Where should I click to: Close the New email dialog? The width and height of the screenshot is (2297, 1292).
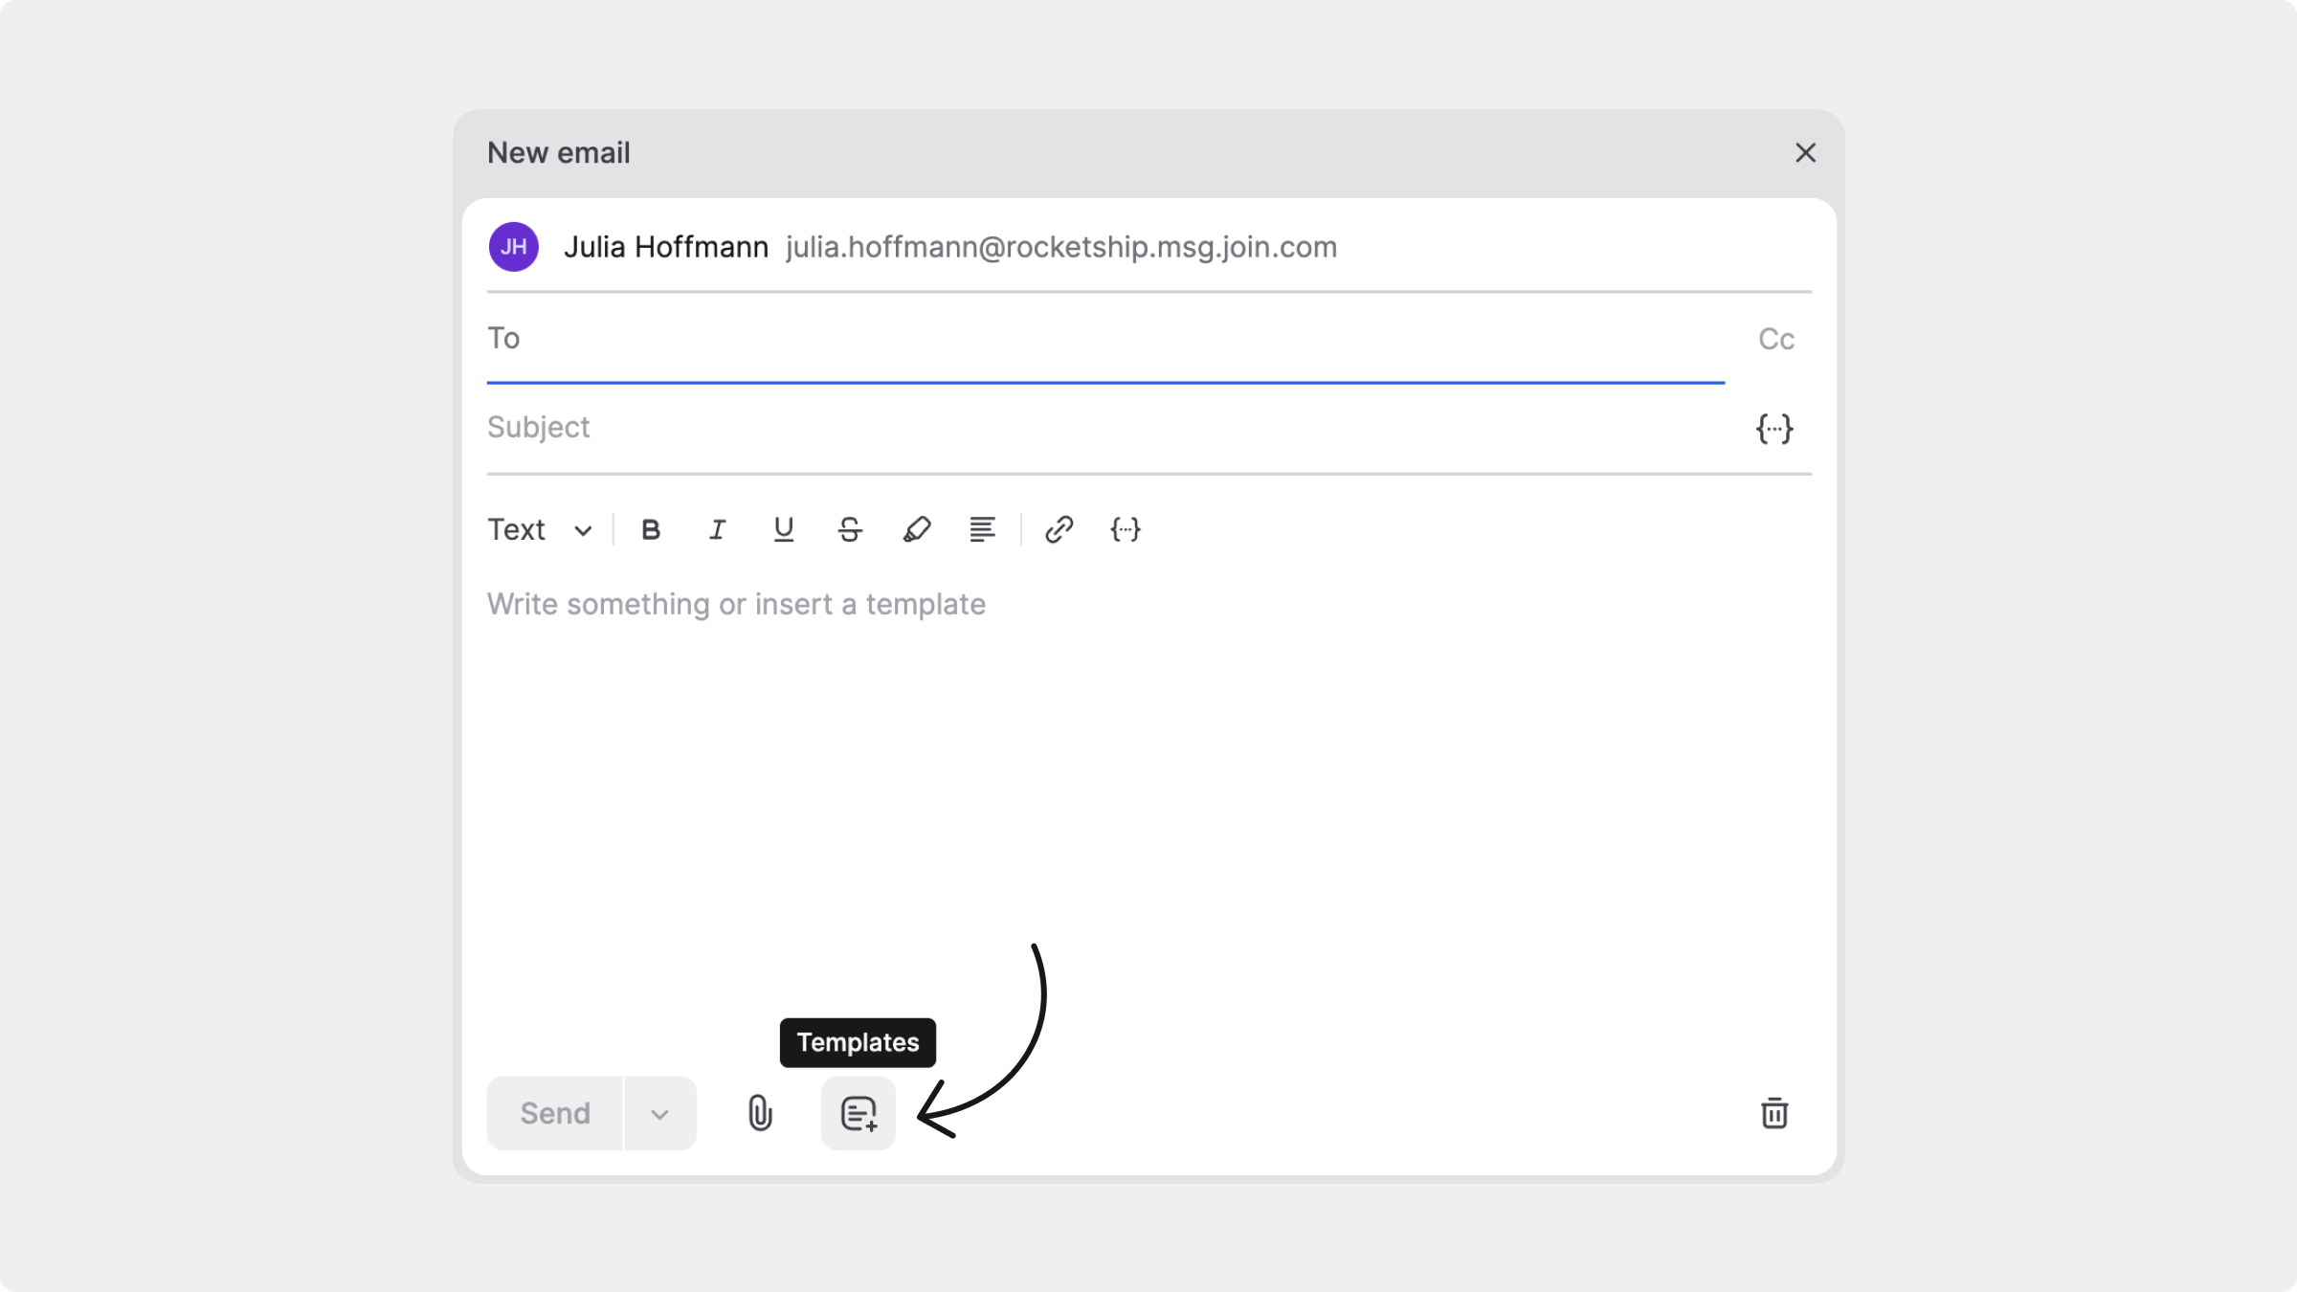1805,153
